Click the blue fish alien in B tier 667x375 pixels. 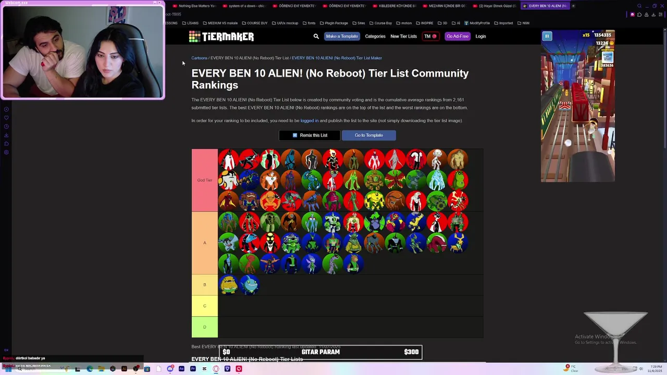(249, 285)
